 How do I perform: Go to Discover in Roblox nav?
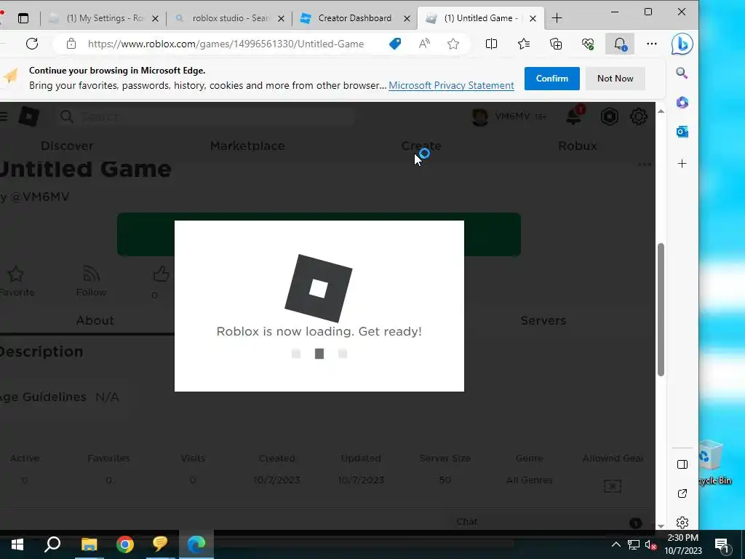67,146
